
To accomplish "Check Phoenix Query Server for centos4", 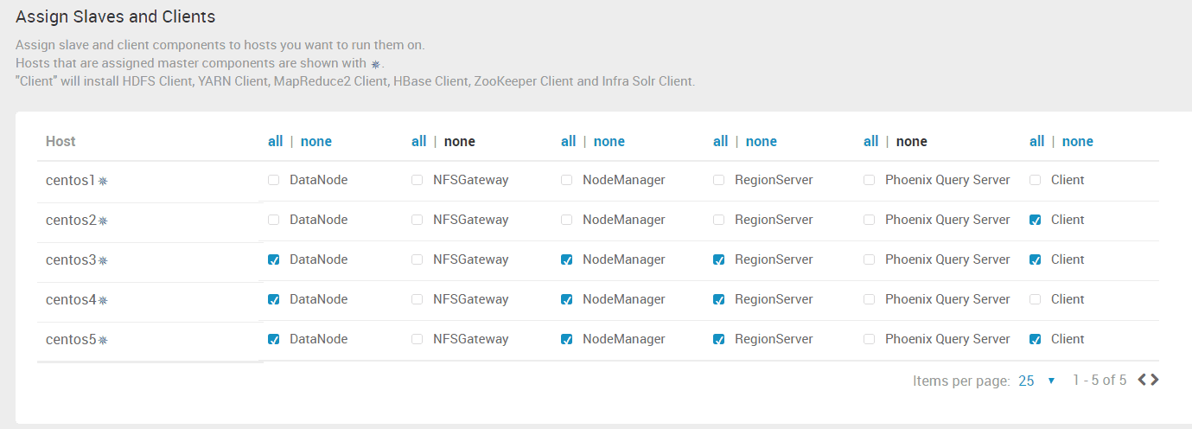I will (x=870, y=299).
